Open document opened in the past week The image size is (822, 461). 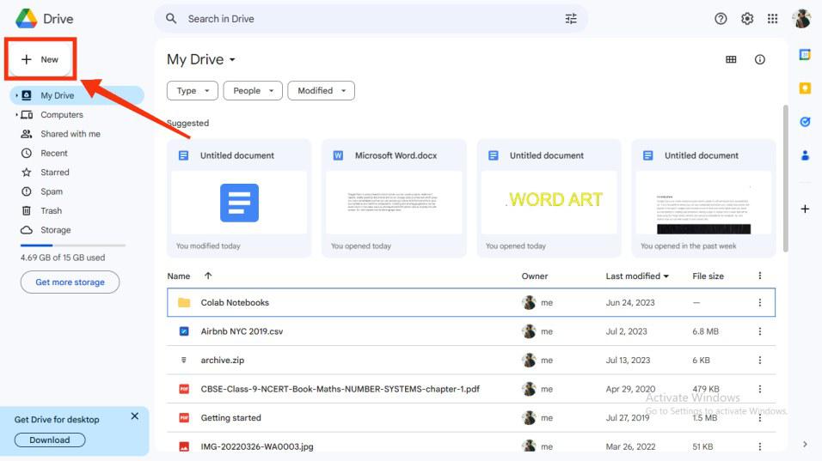[703, 198]
